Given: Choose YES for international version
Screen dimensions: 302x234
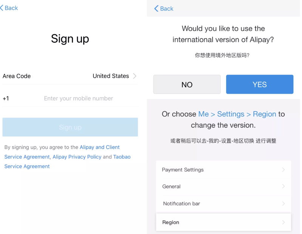Looking at the screenshot, I should coord(259,84).
